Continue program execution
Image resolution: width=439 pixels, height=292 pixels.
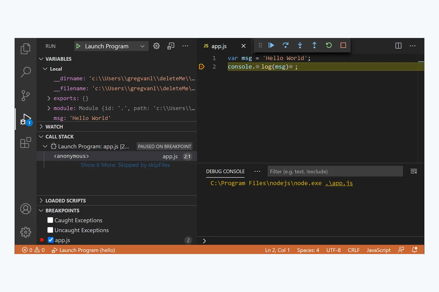coord(271,45)
